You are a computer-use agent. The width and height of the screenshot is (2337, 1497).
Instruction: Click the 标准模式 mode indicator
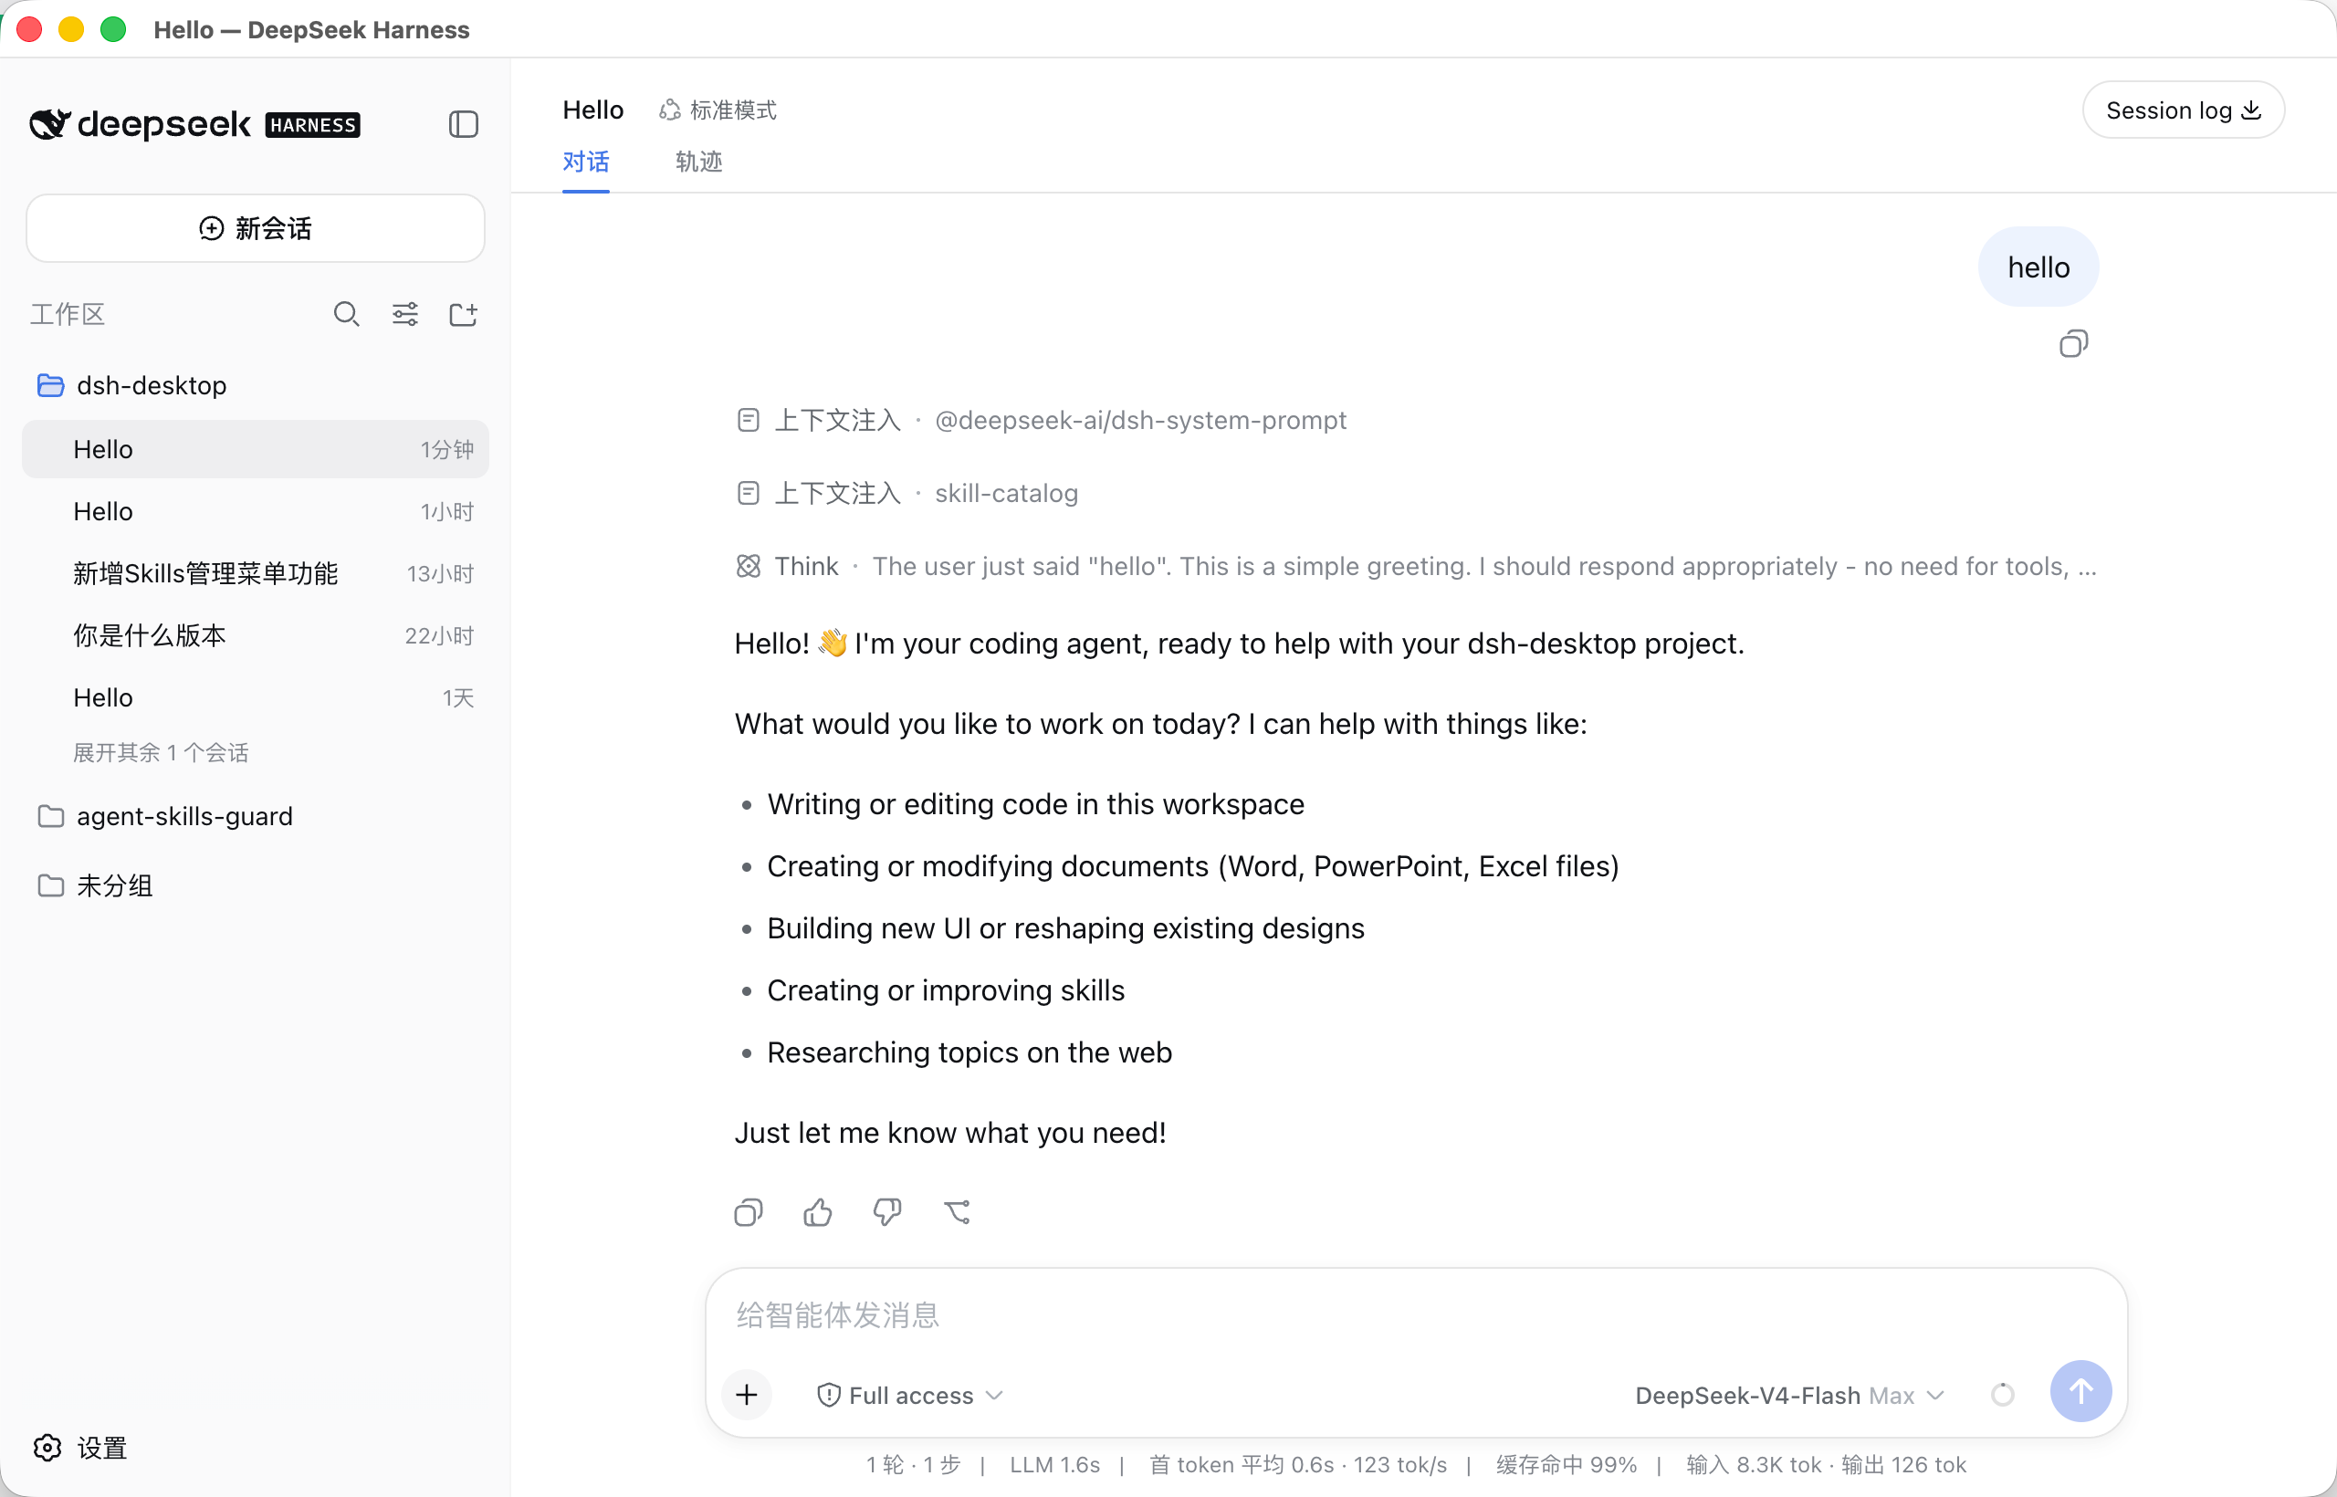point(718,110)
